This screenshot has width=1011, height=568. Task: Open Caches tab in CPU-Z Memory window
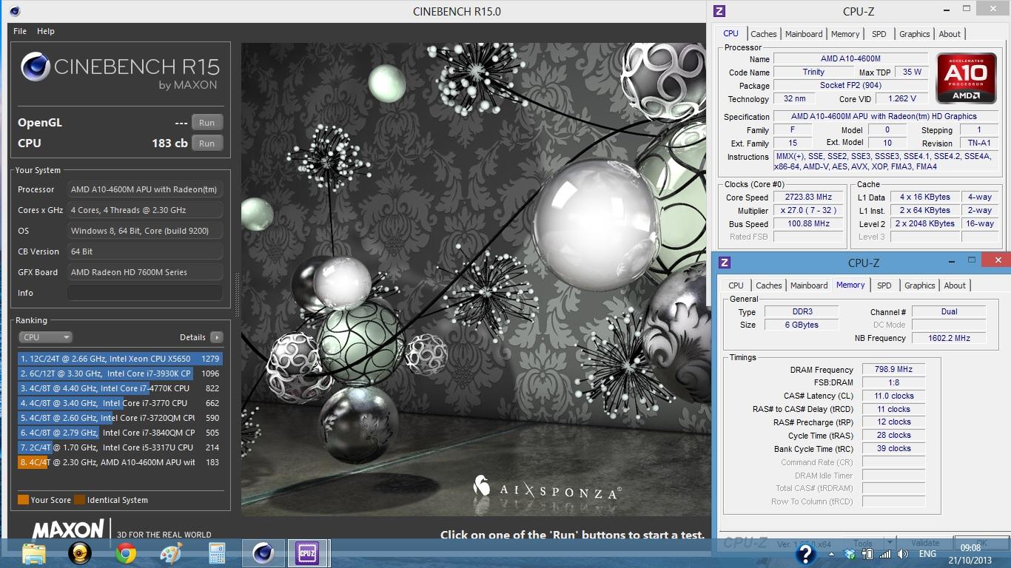pos(769,285)
